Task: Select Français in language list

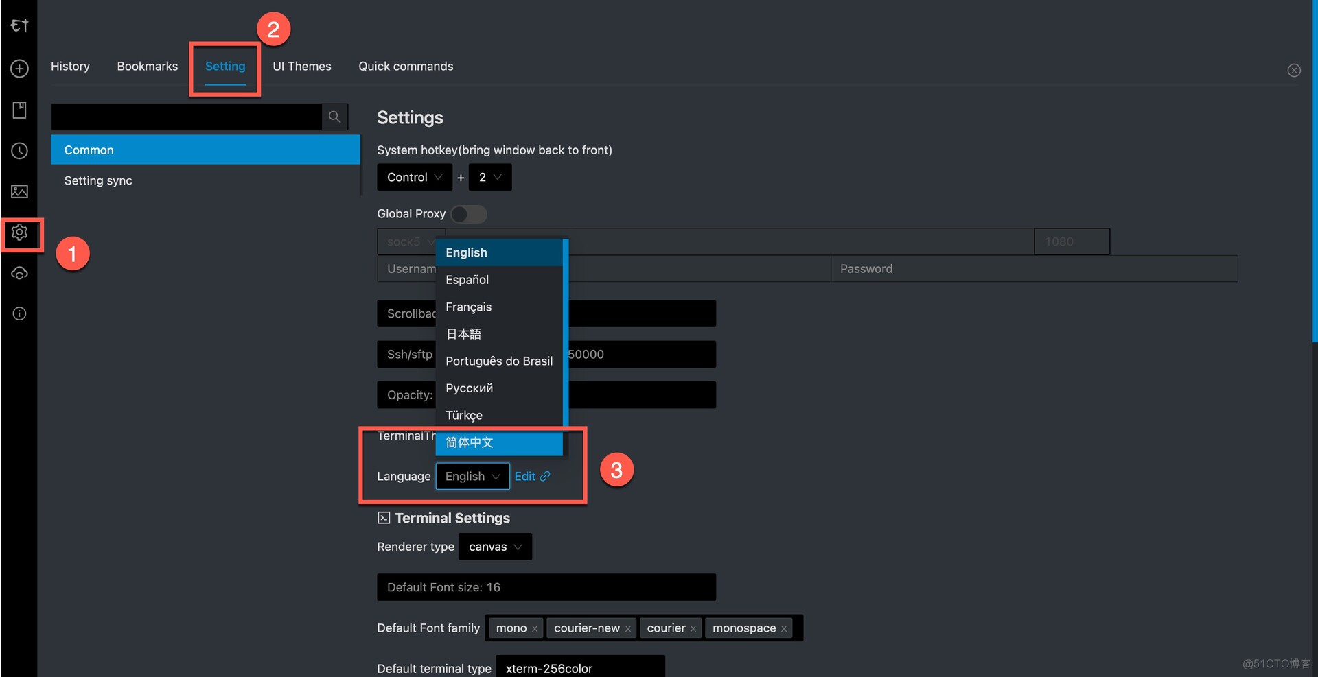Action: 499,307
